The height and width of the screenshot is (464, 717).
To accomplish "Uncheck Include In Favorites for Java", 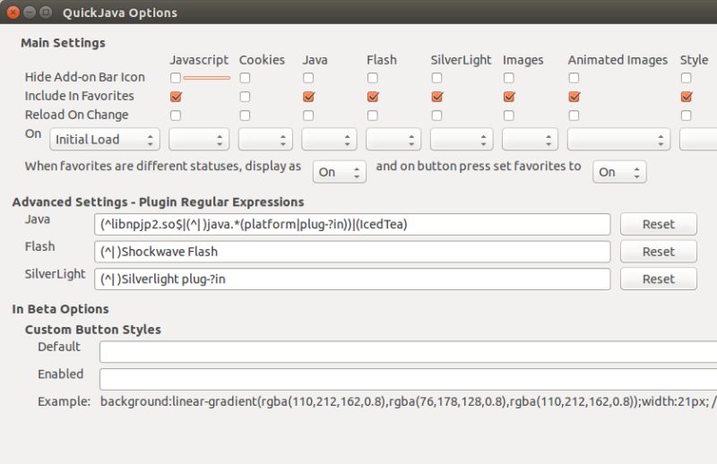I will click(x=308, y=97).
